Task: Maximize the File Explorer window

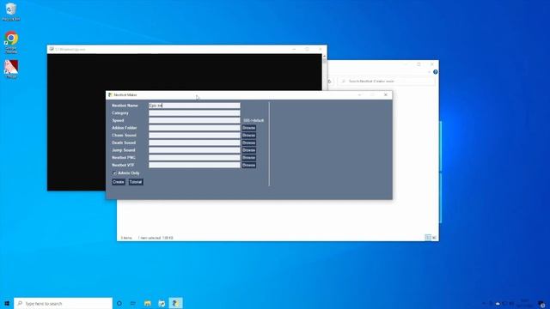Action: 419,64
